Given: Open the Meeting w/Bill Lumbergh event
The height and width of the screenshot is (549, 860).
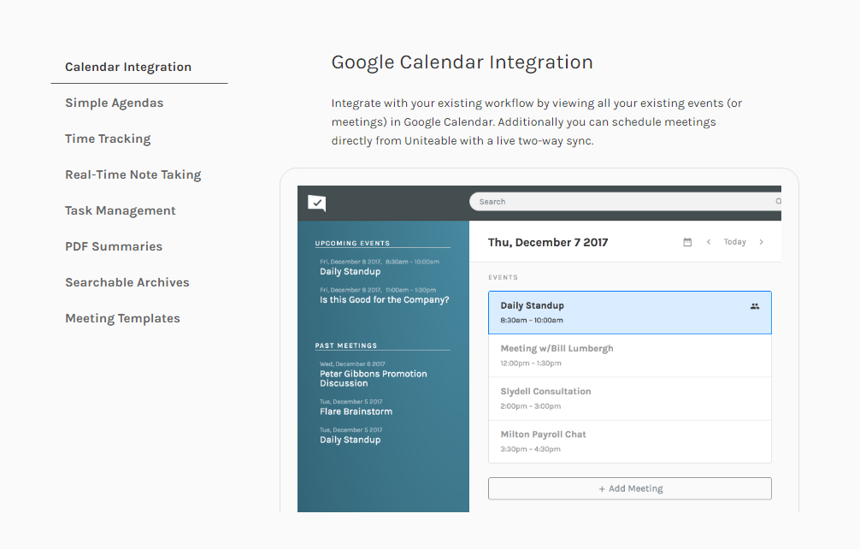Looking at the screenshot, I should pyautogui.click(x=630, y=356).
